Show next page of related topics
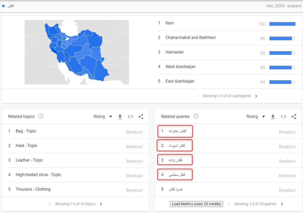Viewport: 303px width, 213px height. click(101, 204)
